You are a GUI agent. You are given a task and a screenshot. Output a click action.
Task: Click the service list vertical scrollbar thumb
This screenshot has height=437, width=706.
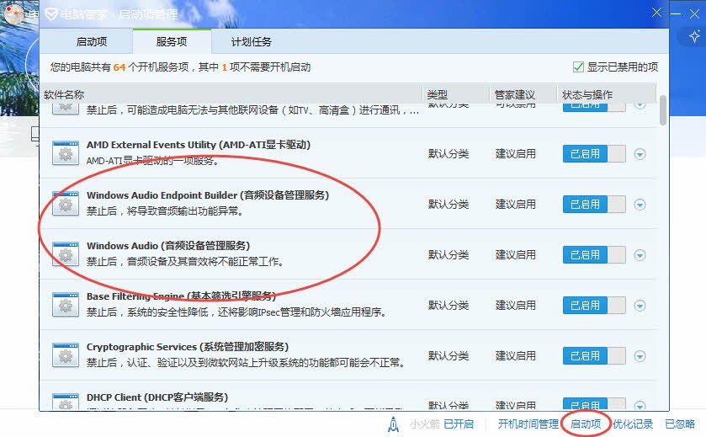pyautogui.click(x=663, y=110)
